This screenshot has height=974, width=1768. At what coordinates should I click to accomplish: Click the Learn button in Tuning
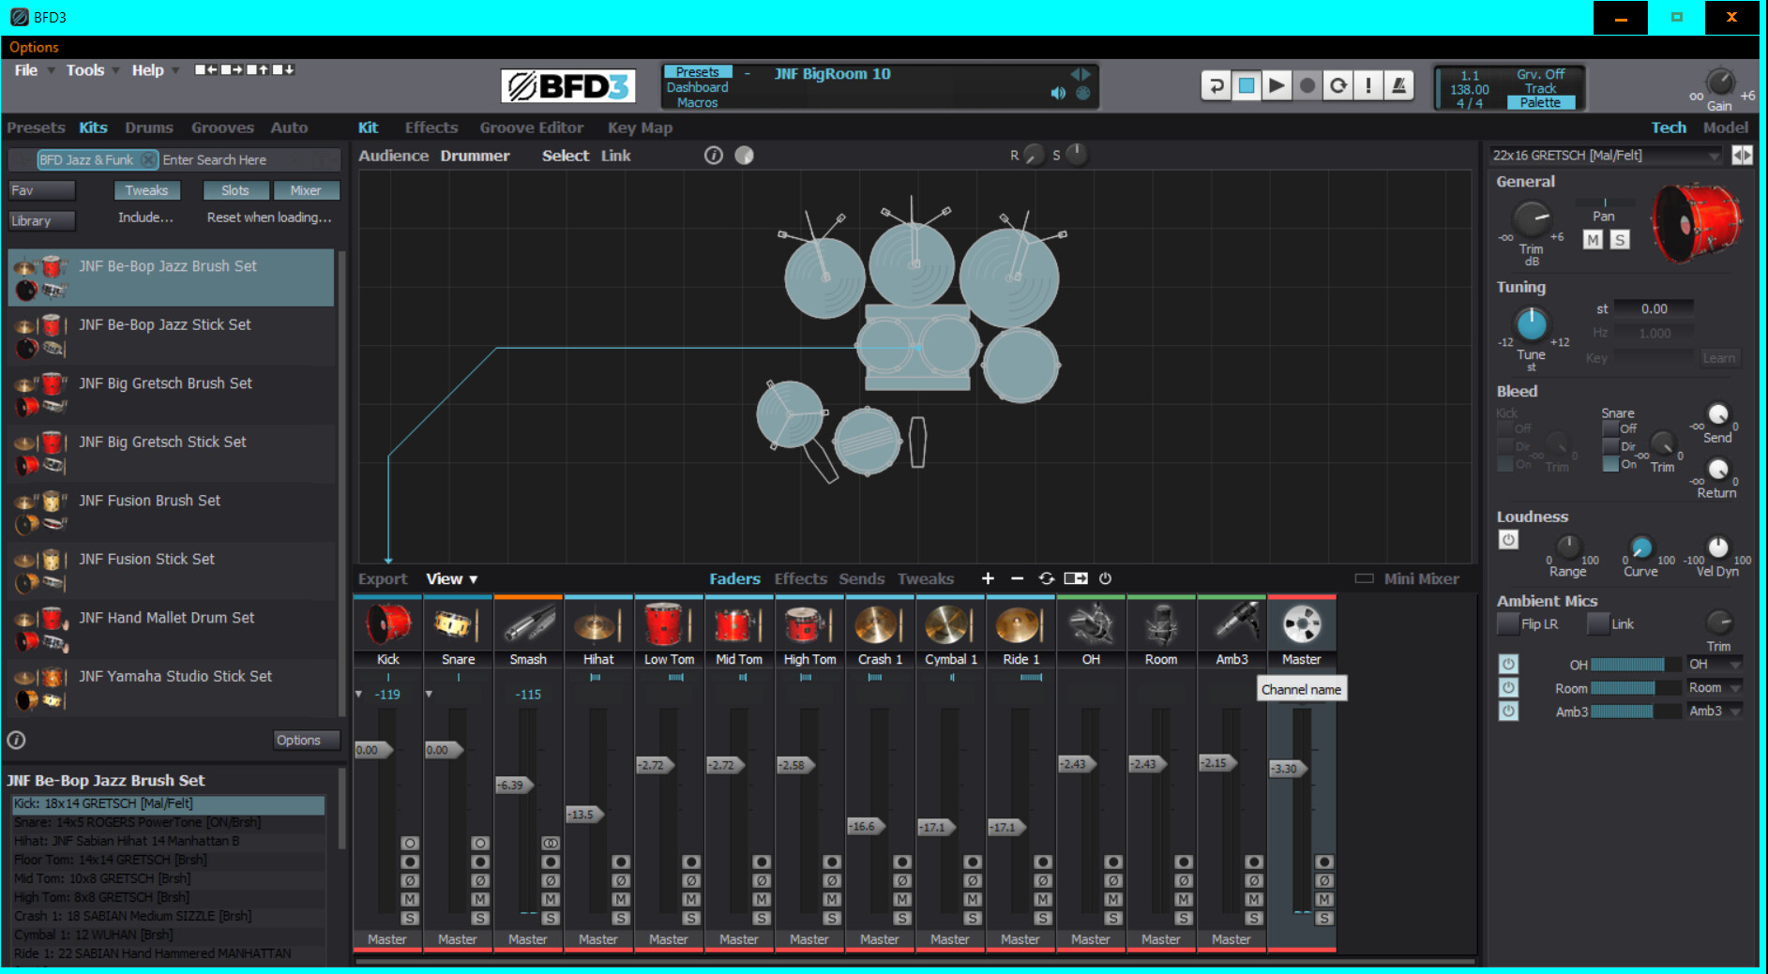click(x=1718, y=357)
